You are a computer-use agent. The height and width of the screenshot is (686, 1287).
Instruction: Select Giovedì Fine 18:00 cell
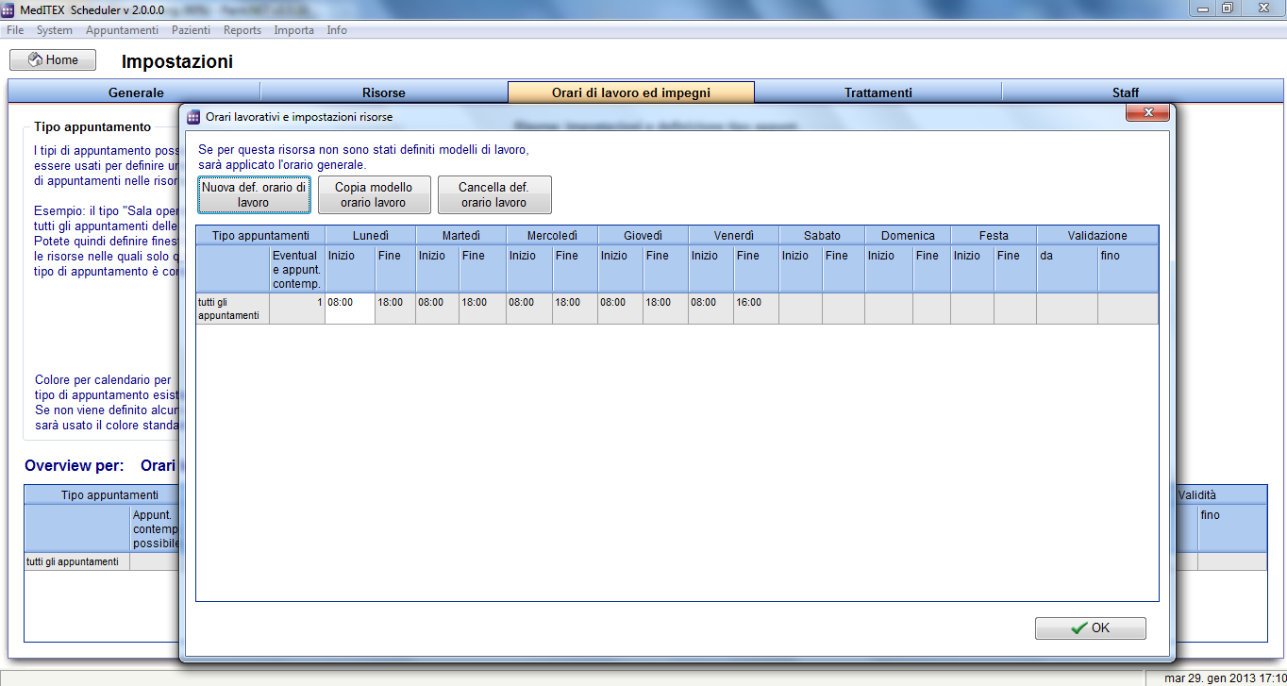[665, 309]
